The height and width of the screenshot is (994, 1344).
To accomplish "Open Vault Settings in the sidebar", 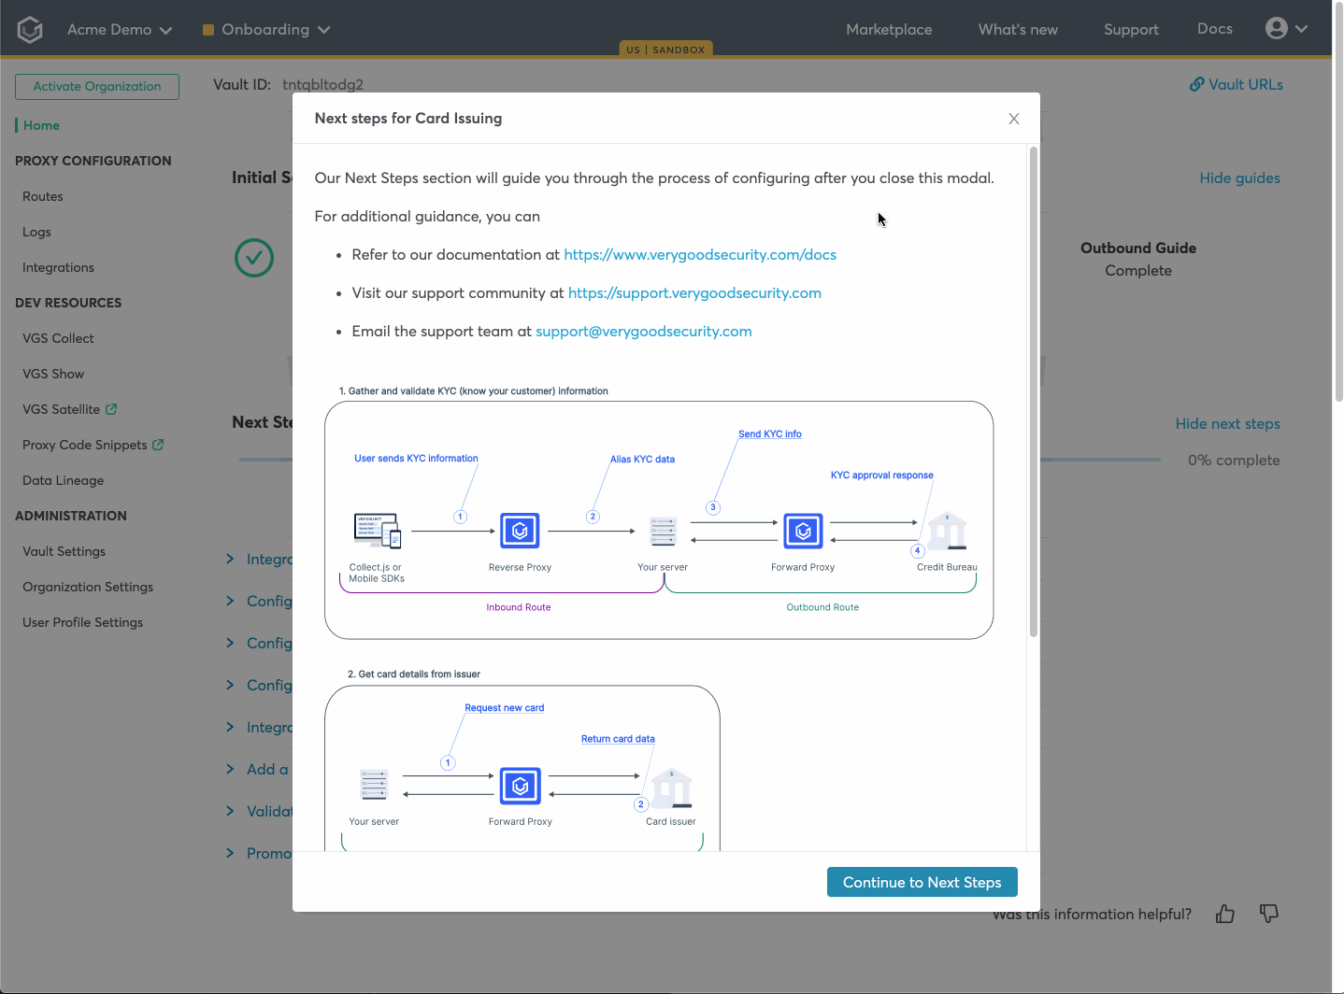I will tap(64, 551).
